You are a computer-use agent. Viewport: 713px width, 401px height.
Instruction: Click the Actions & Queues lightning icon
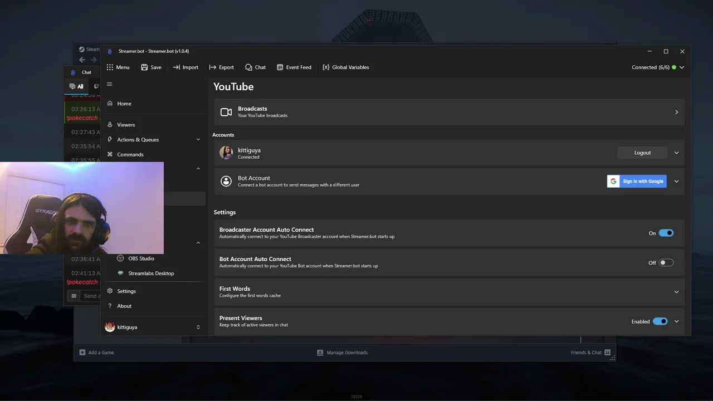click(110, 140)
